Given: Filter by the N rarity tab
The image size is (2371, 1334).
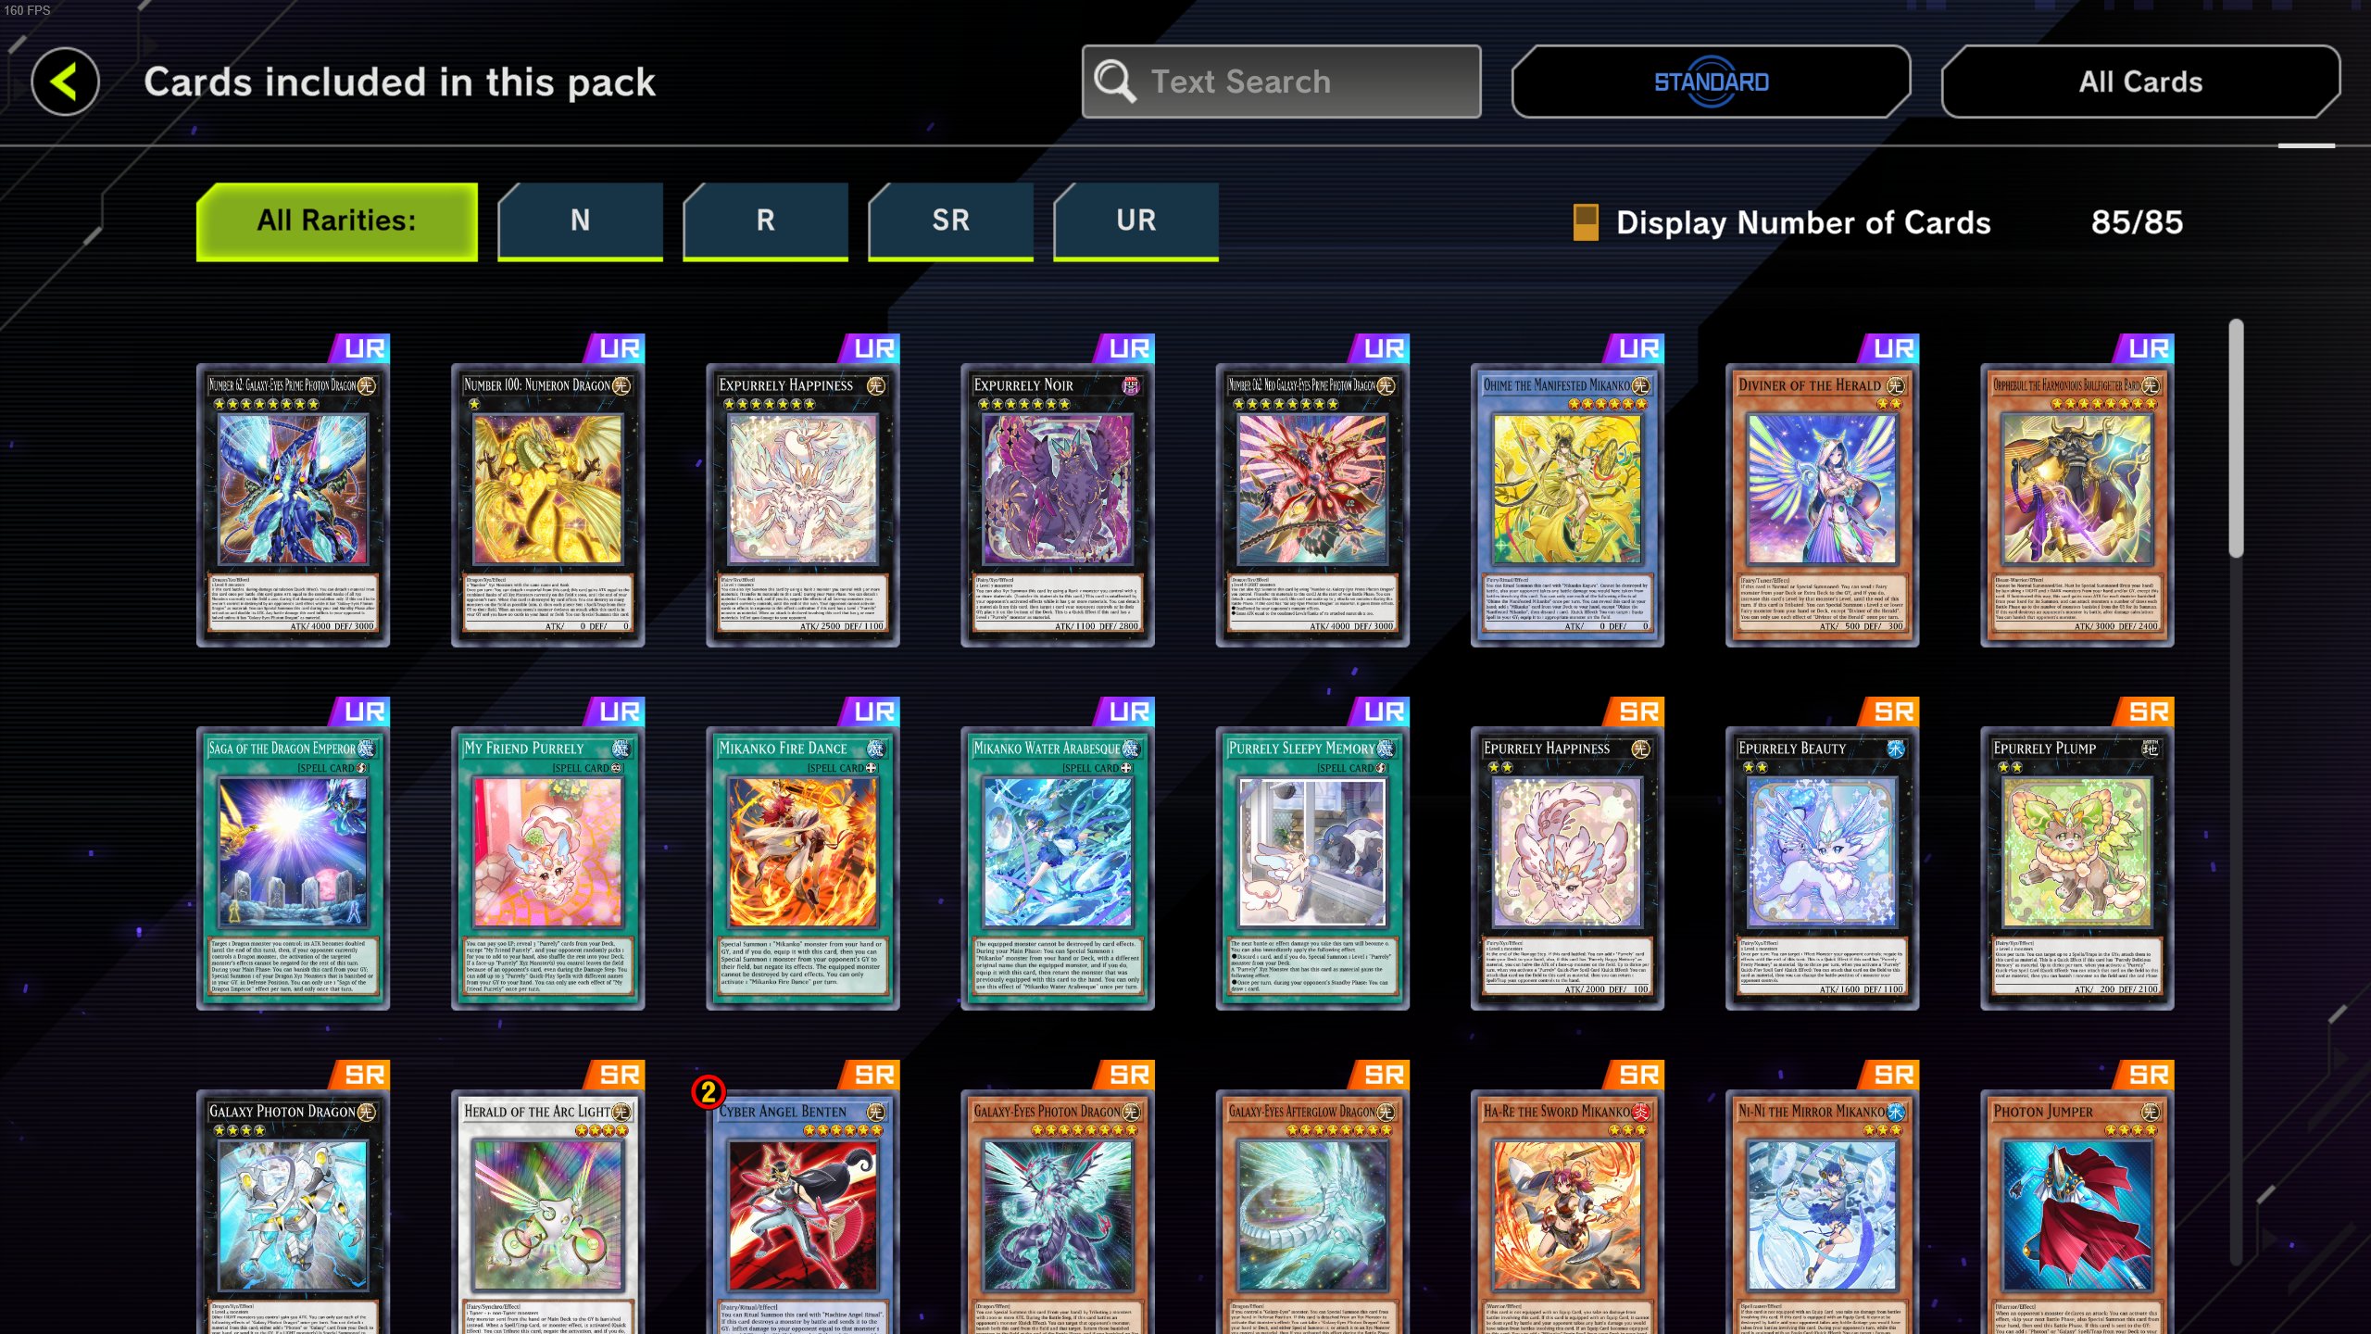Looking at the screenshot, I should [581, 221].
